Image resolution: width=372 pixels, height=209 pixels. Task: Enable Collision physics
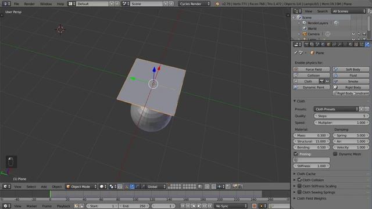pyautogui.click(x=312, y=75)
